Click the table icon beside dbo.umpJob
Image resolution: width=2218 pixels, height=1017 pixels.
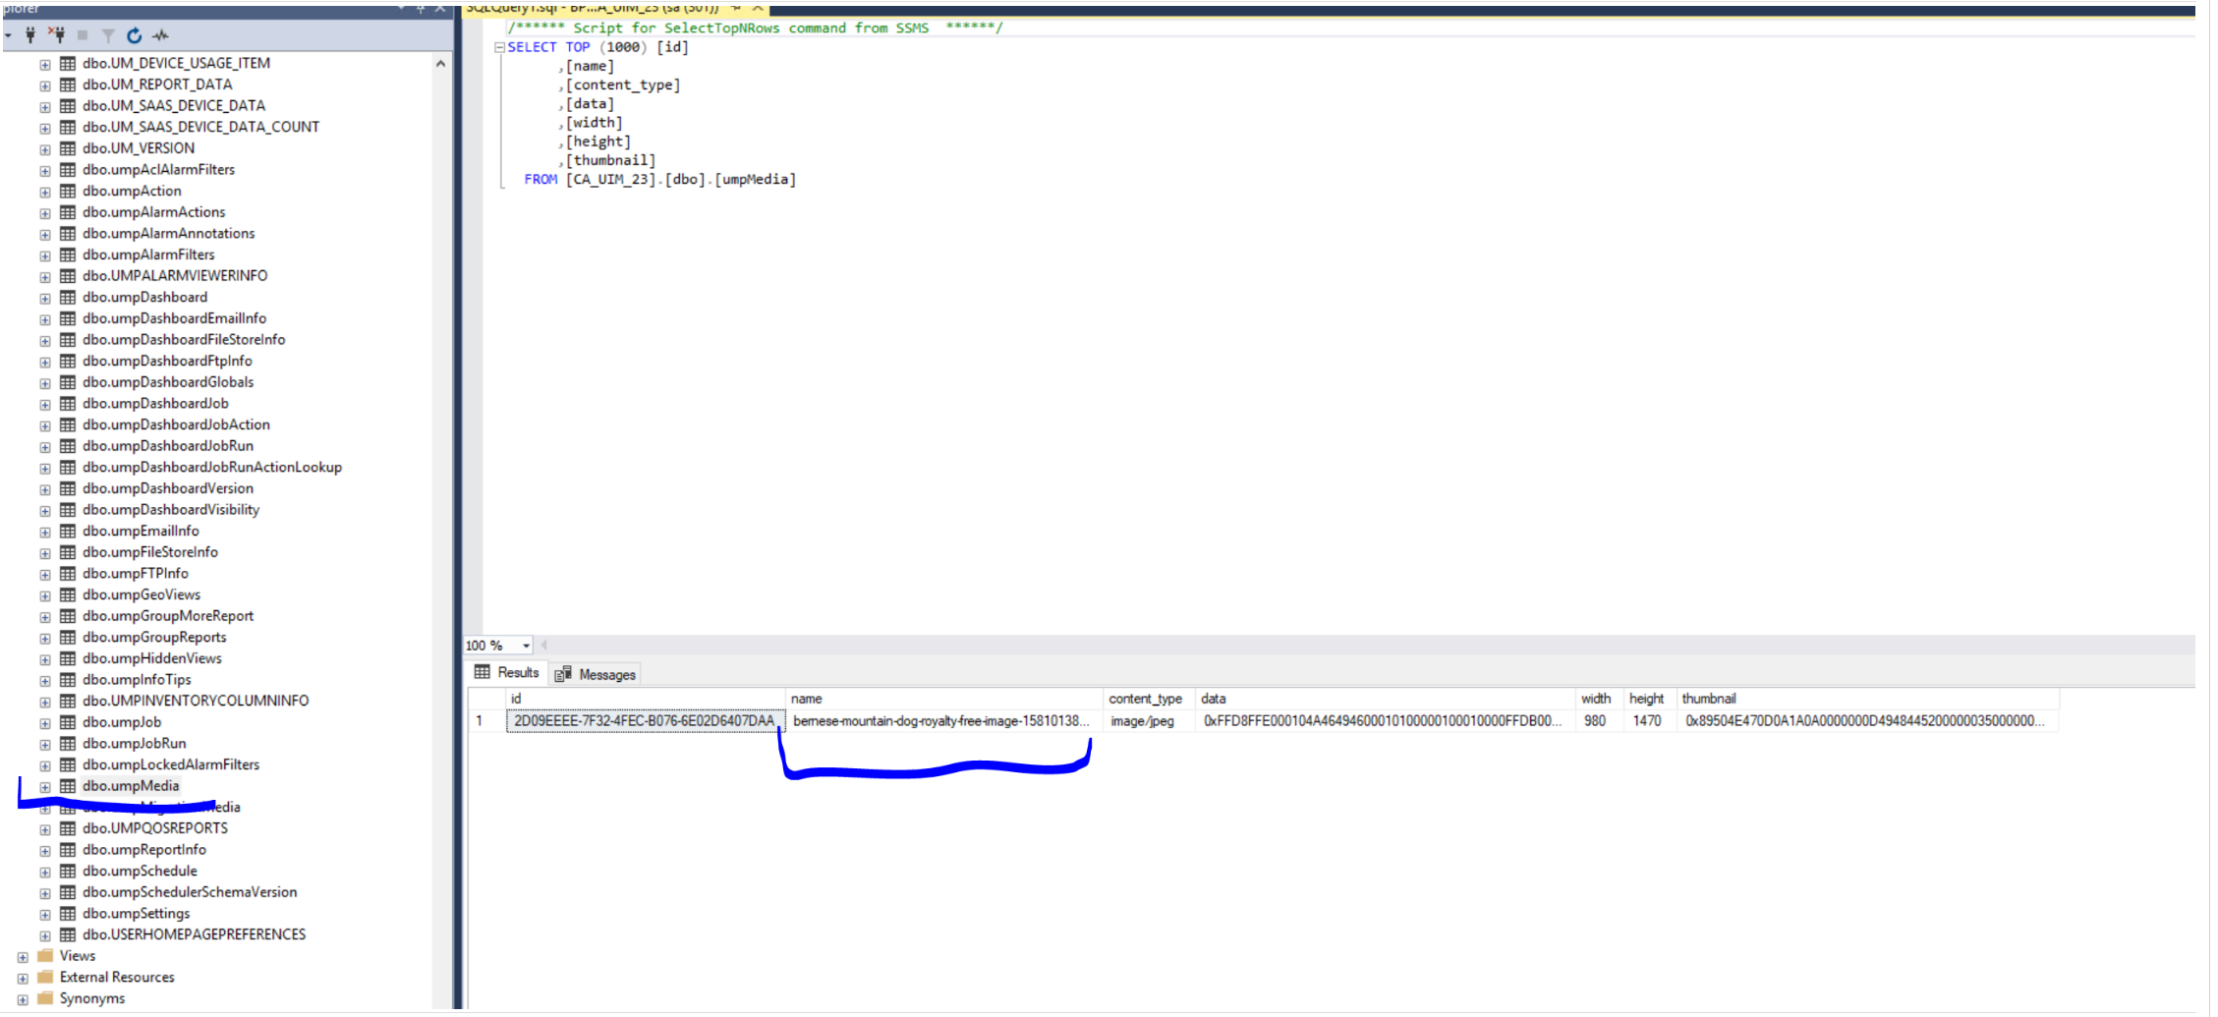tap(68, 722)
